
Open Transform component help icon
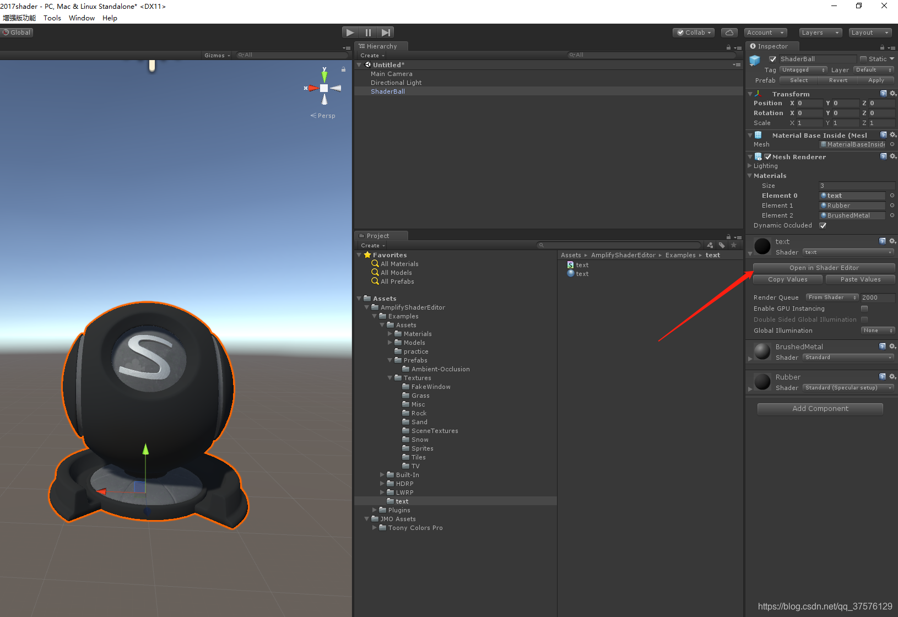click(x=884, y=94)
